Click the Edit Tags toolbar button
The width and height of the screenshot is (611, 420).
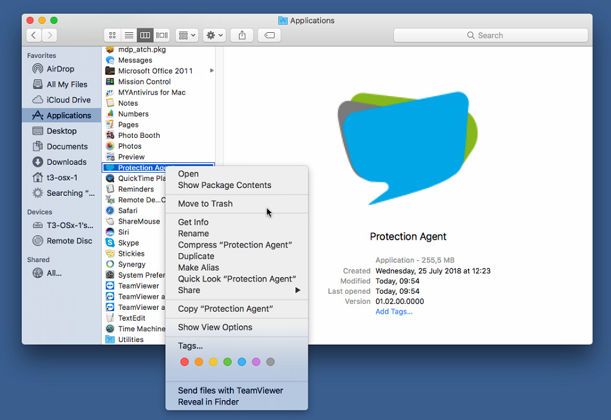pyautogui.click(x=269, y=35)
